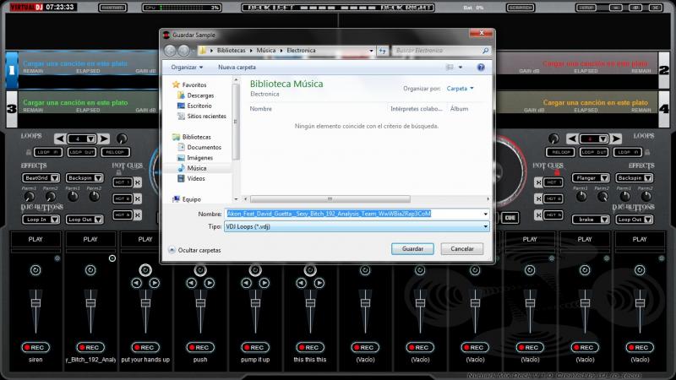Viewport: 676px width, 380px height.
Task: Click the Buscar Electronica search field
Action: (442, 51)
